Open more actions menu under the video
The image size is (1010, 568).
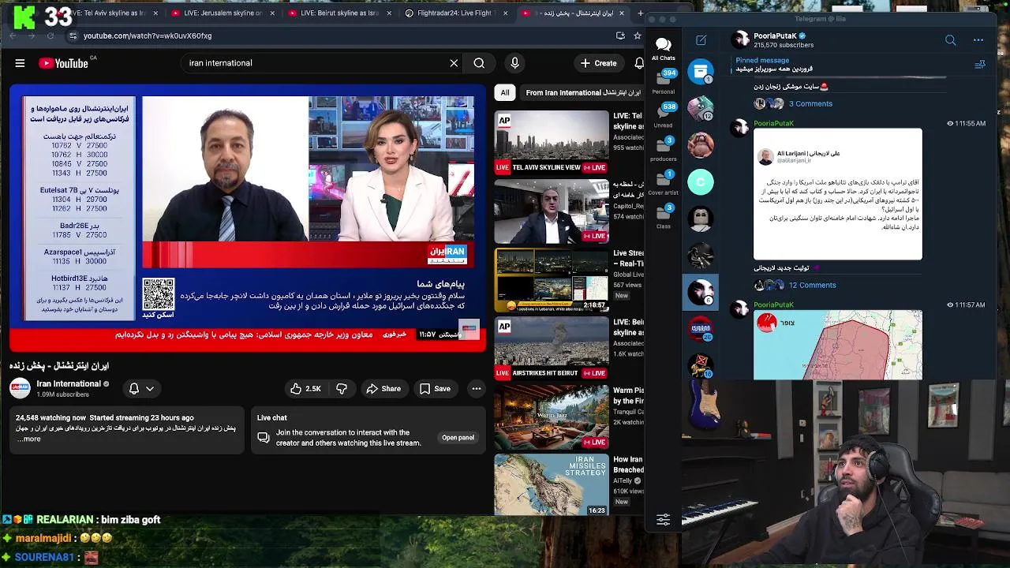(476, 388)
